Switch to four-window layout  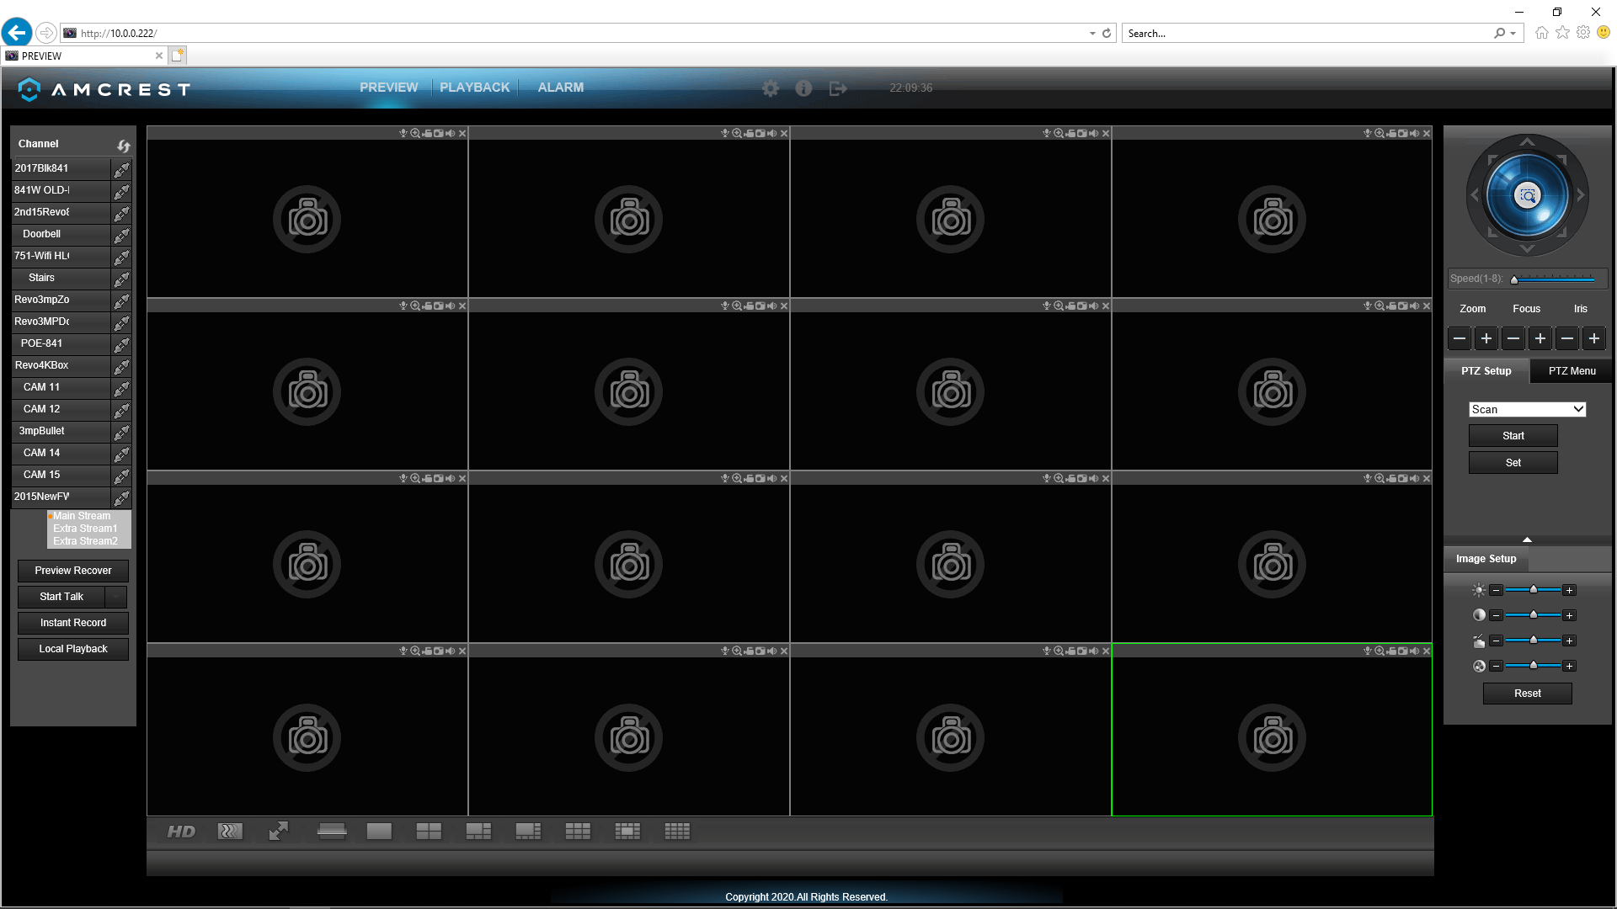click(x=429, y=832)
